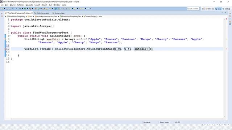Click the Save All toolbar icon
The height and width of the screenshot is (130, 232).
pos(10,9)
